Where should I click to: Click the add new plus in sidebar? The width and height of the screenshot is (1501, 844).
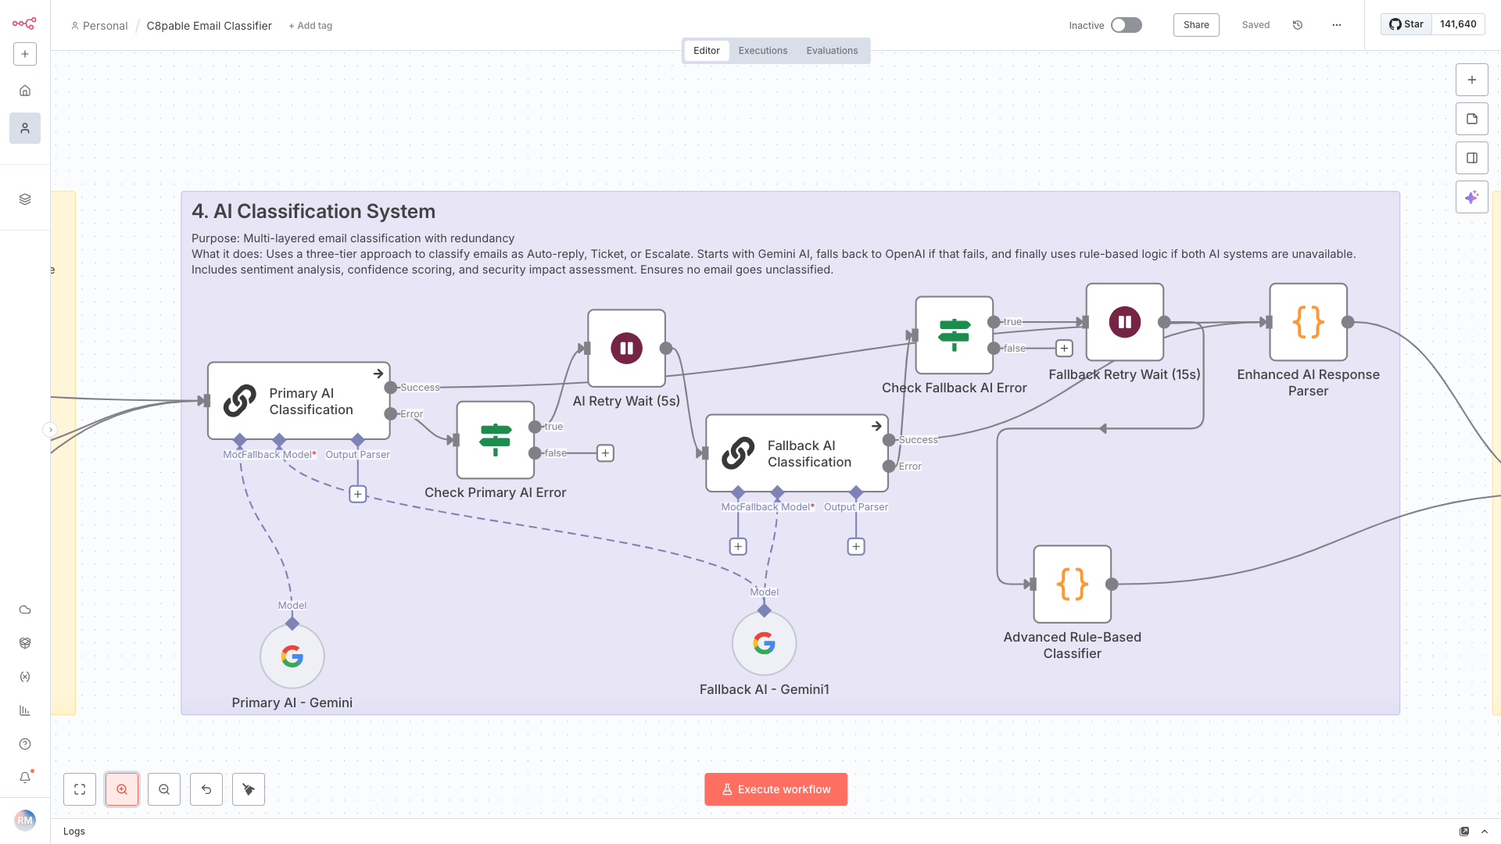pos(25,54)
